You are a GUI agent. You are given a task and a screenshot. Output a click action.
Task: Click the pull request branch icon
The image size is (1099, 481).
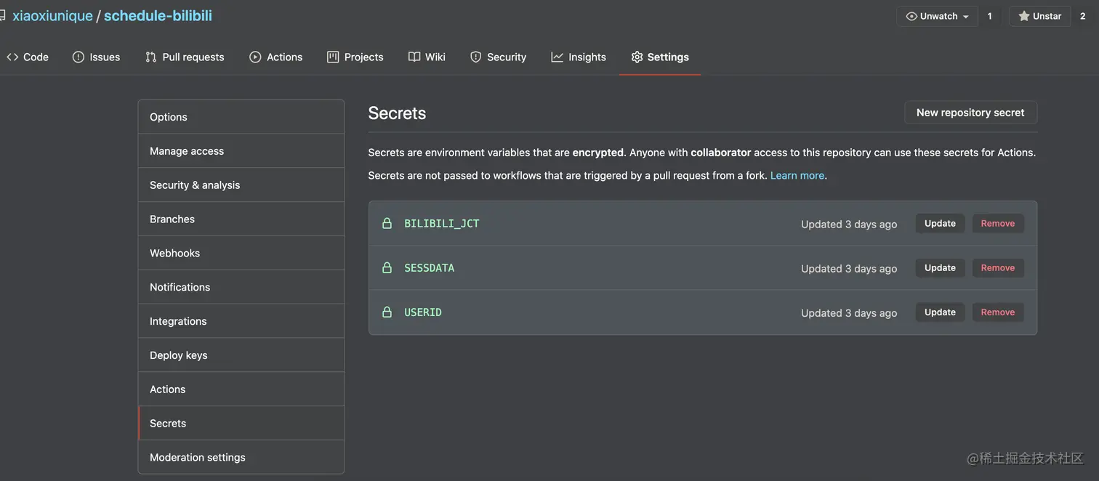point(150,57)
